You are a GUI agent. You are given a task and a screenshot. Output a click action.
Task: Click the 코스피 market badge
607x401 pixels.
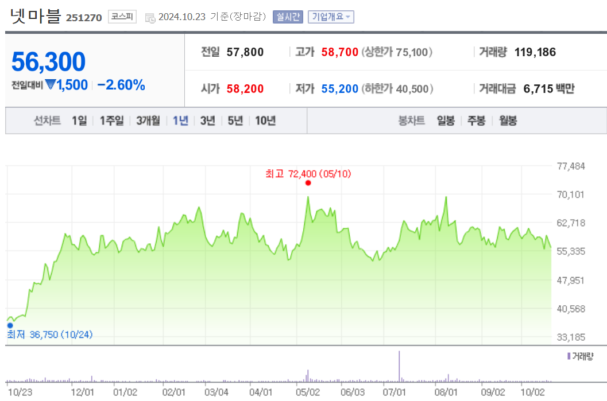tap(122, 17)
